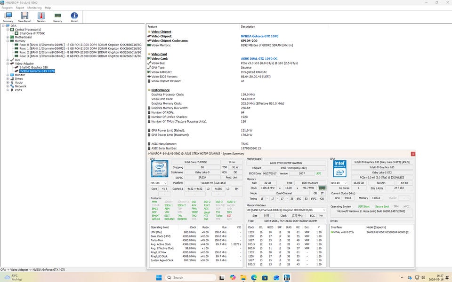The image size is (452, 282).
Task: Click the taskbar Search box
Action: 191,277
